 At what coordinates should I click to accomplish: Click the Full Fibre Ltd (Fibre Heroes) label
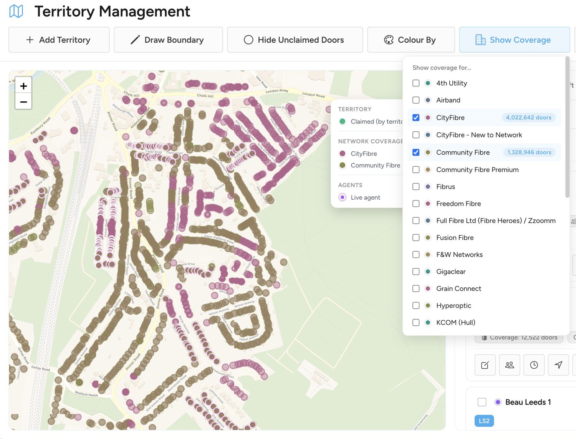click(x=496, y=220)
